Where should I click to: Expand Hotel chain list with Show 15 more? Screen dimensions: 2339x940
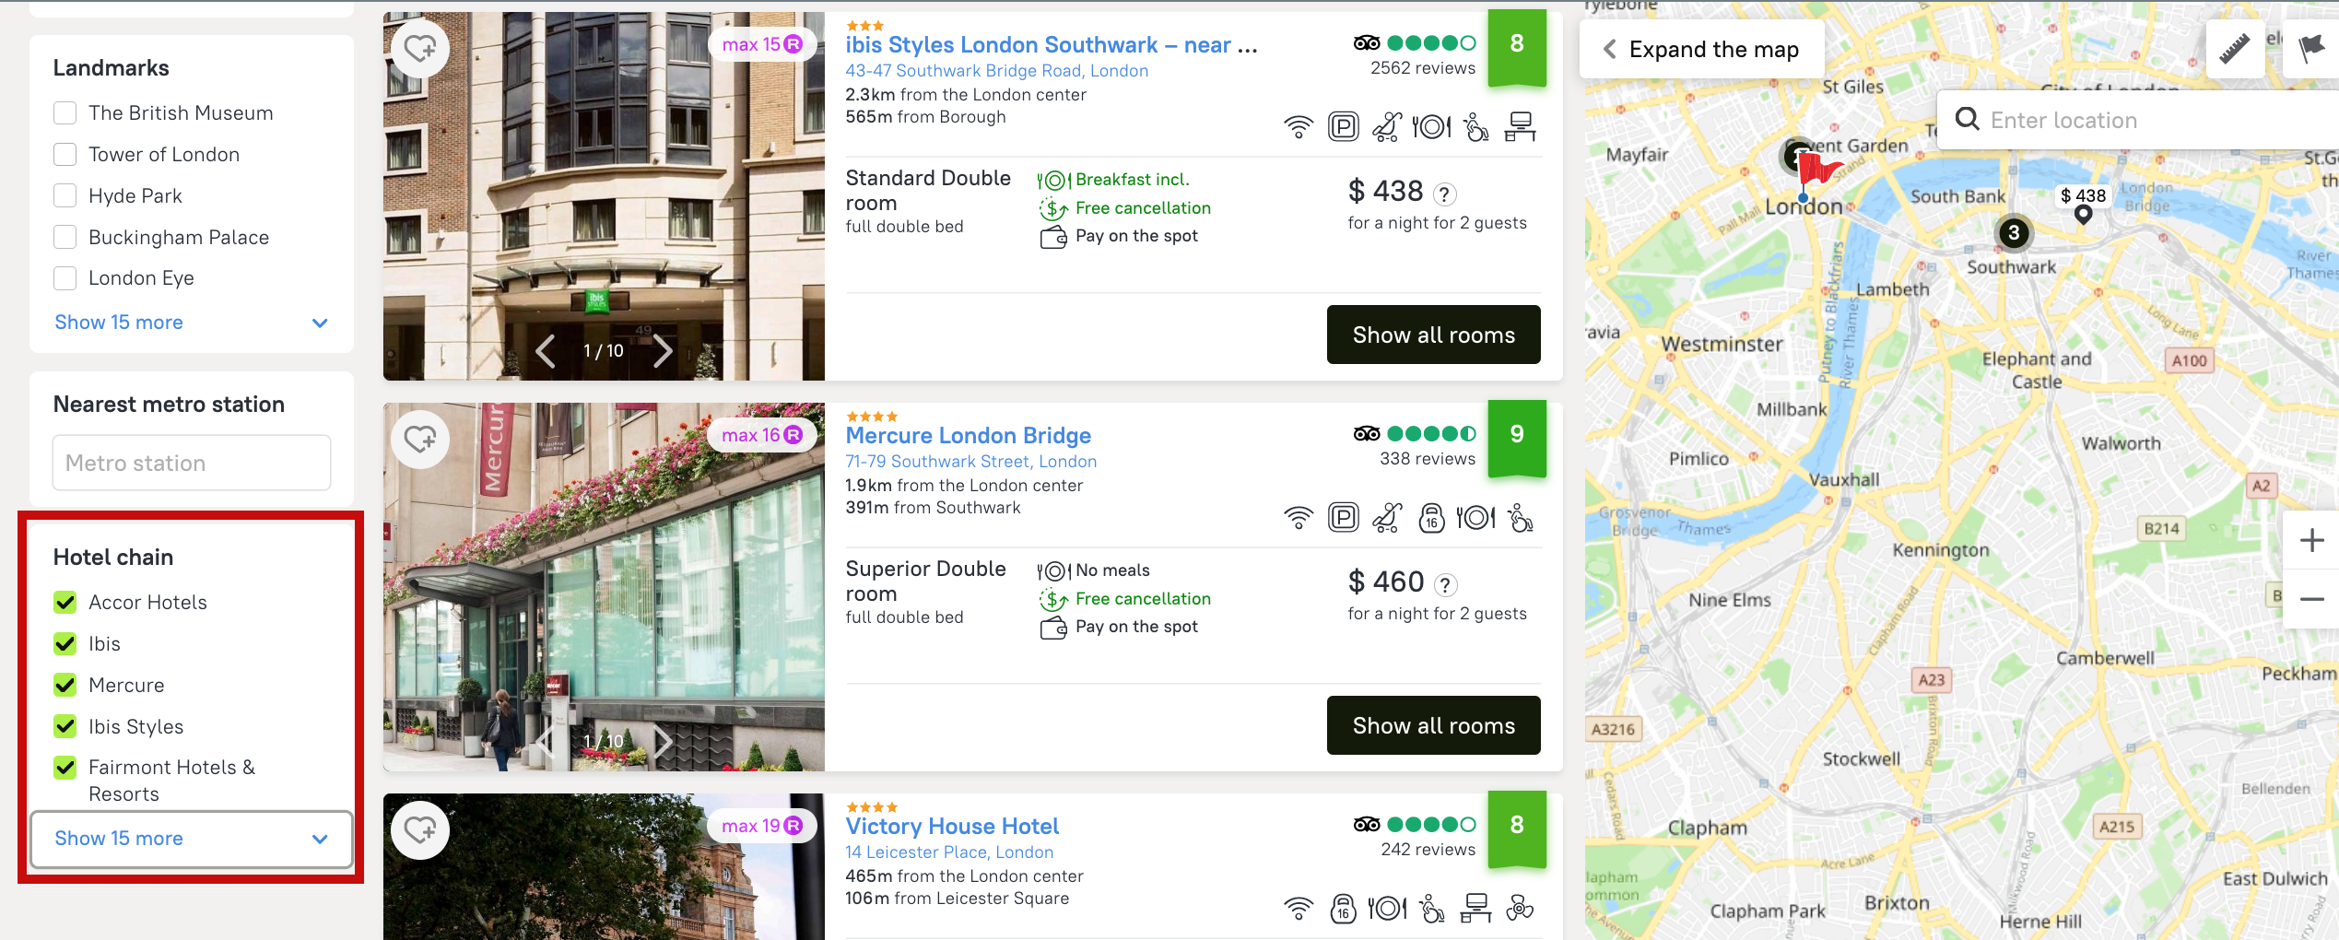[x=191, y=839]
